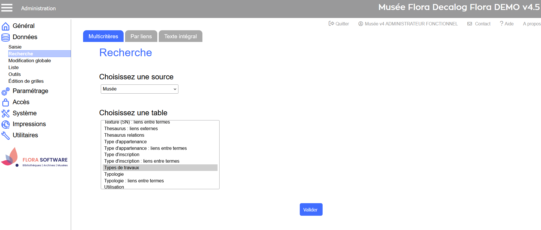
Task: Open the Aide help link
Action: click(x=507, y=24)
